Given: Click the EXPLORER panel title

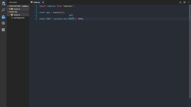Looking at the screenshot, I should click(x=13, y=2).
